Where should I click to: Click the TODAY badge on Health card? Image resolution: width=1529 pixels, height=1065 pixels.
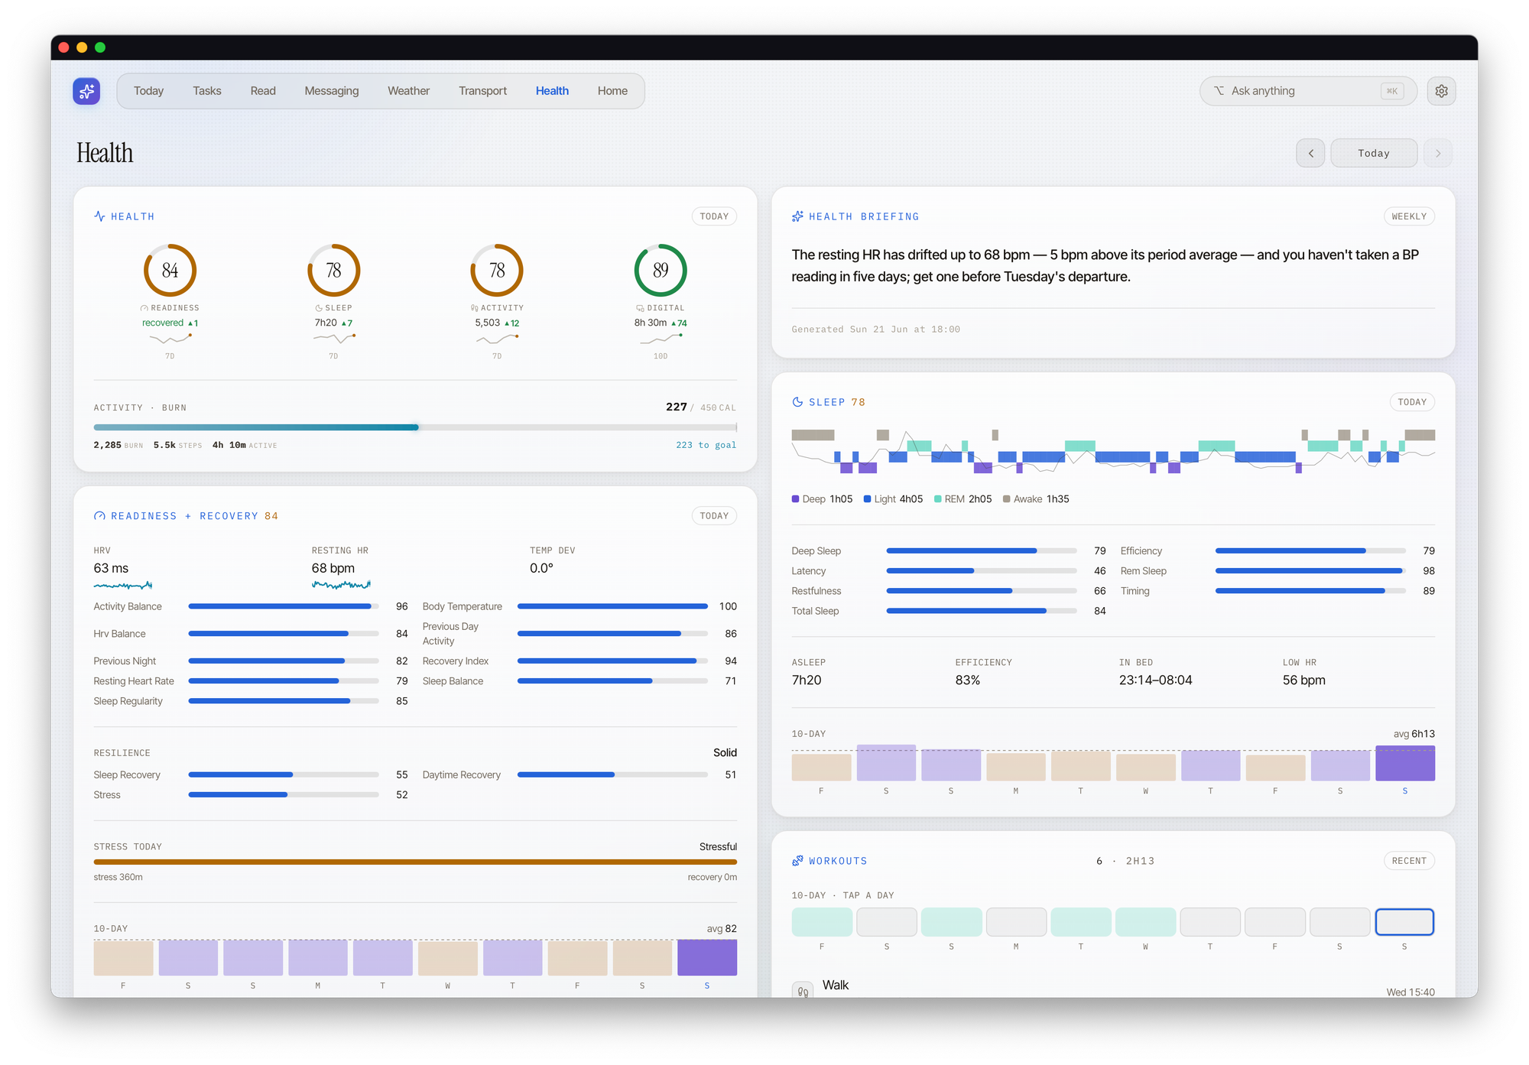[x=714, y=216]
